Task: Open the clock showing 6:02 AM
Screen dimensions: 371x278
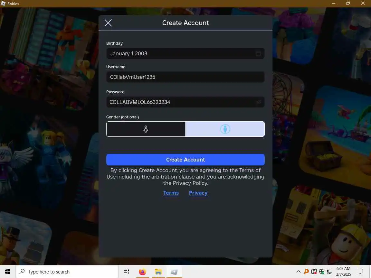Action: 343,271
